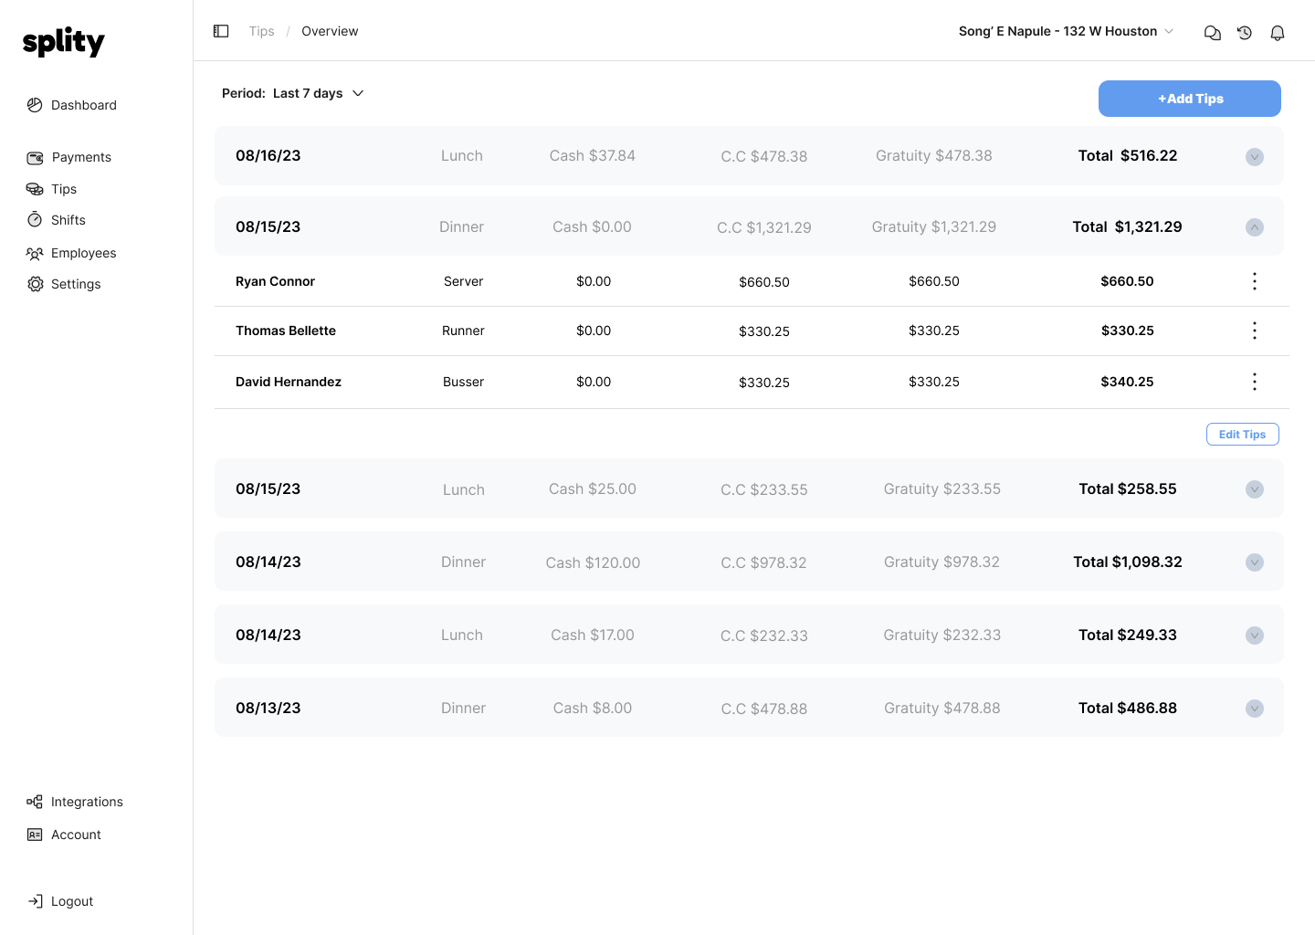Click the splity logo
This screenshot has width=1315, height=935.
[x=64, y=41]
